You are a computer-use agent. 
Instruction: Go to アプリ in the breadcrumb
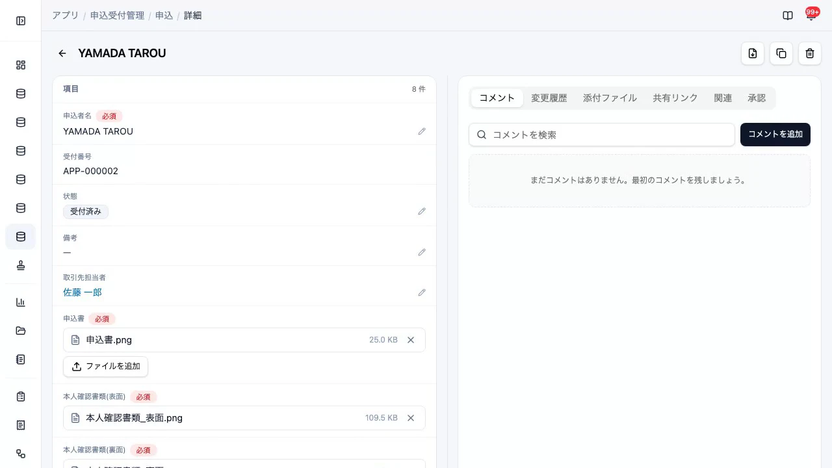coord(65,16)
